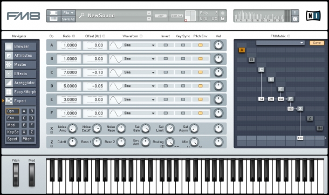Click the Ratio field of operator C
329x195 pixels.
pyautogui.click(x=69, y=72)
